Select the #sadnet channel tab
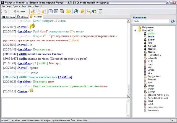177x123 pixels. coord(36,17)
